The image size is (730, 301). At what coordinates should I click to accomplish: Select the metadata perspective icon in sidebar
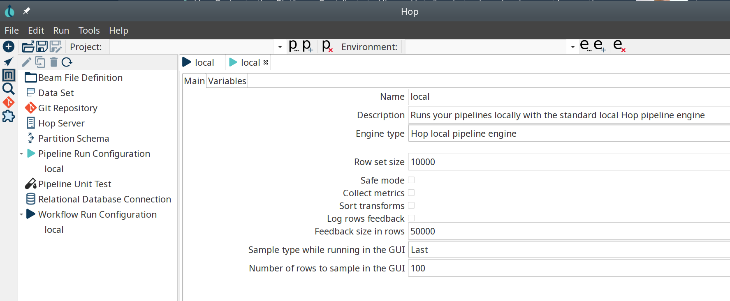point(9,75)
